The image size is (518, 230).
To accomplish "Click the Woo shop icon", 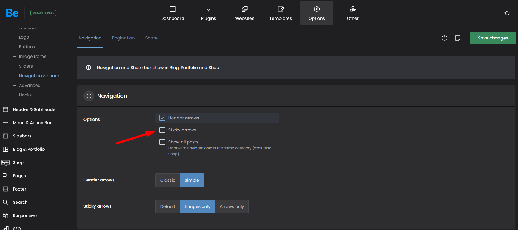I will (5, 162).
